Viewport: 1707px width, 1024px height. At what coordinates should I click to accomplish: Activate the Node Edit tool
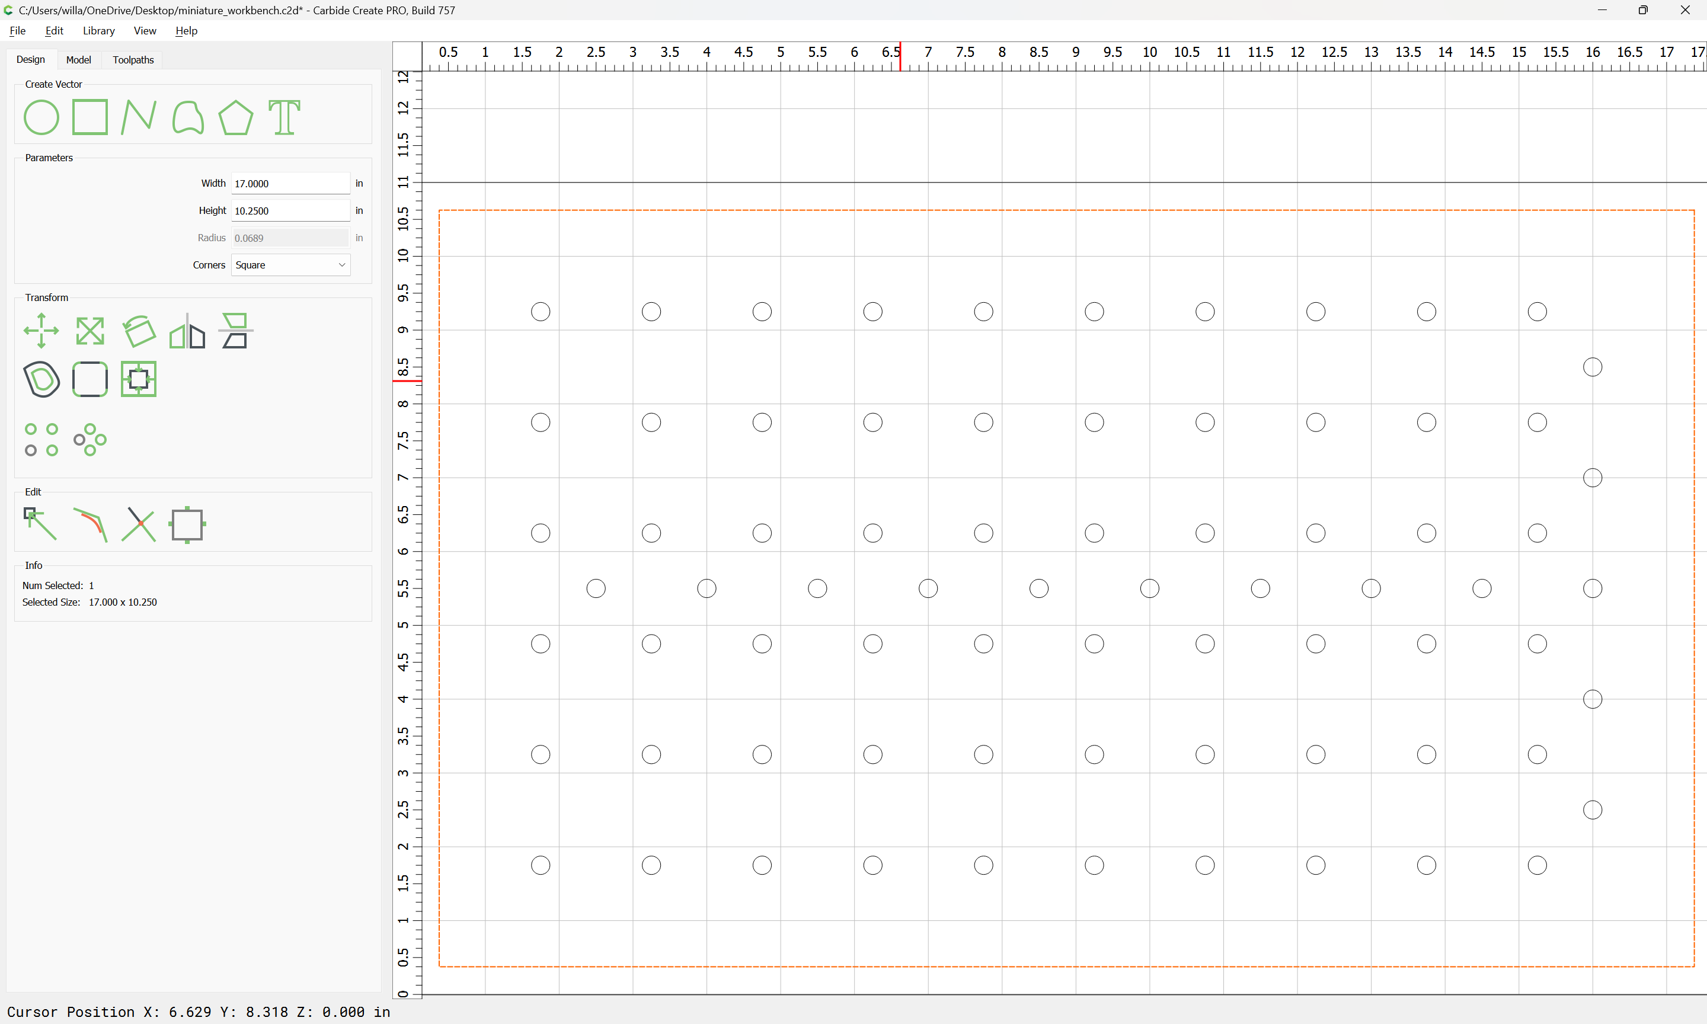coord(41,524)
